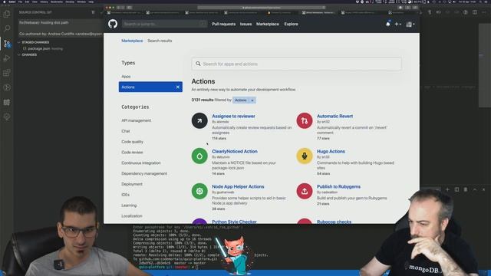The image size is (491, 276).
Task: Open the ClearlyNoticed Action link
Action: 235,152
